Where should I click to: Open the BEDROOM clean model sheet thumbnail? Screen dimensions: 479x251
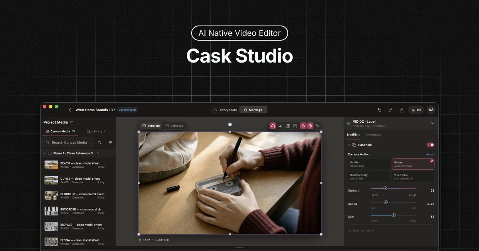(51, 196)
